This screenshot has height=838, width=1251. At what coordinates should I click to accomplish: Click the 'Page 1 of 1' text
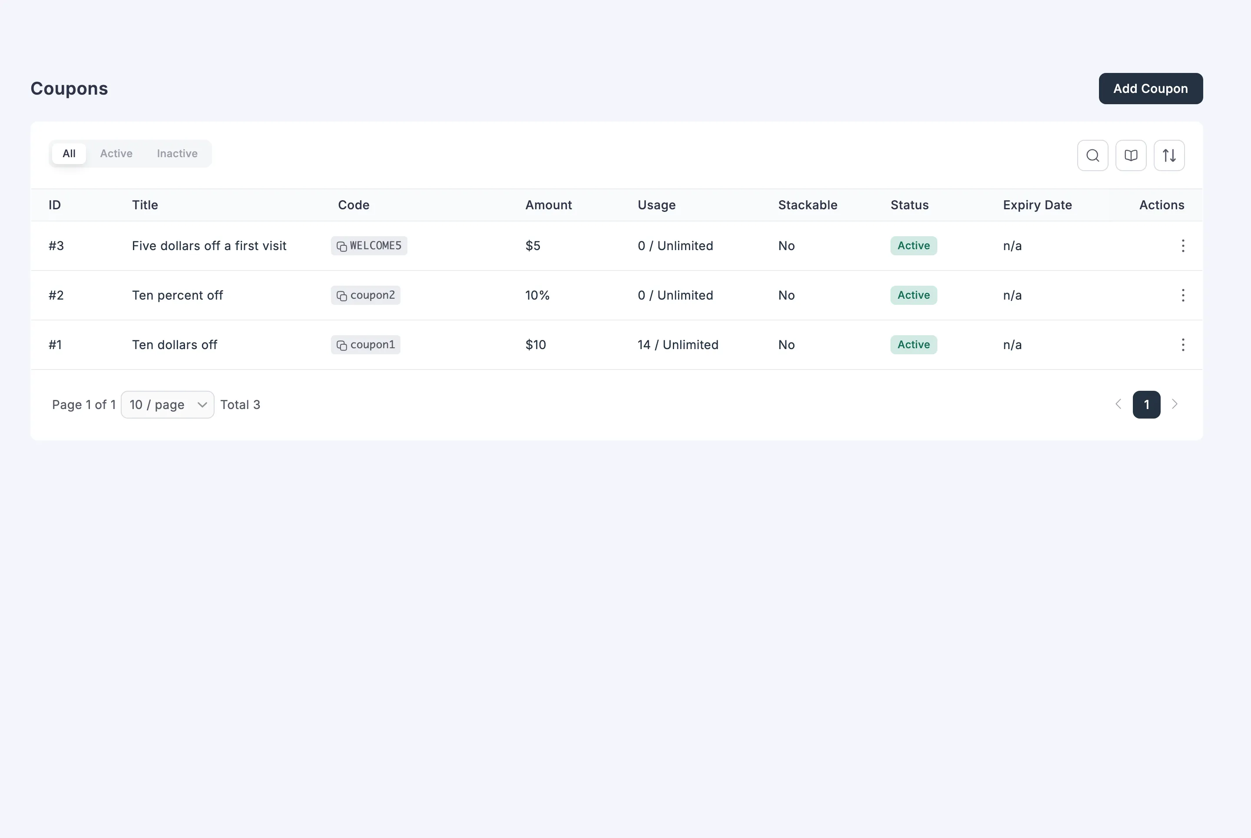84,405
